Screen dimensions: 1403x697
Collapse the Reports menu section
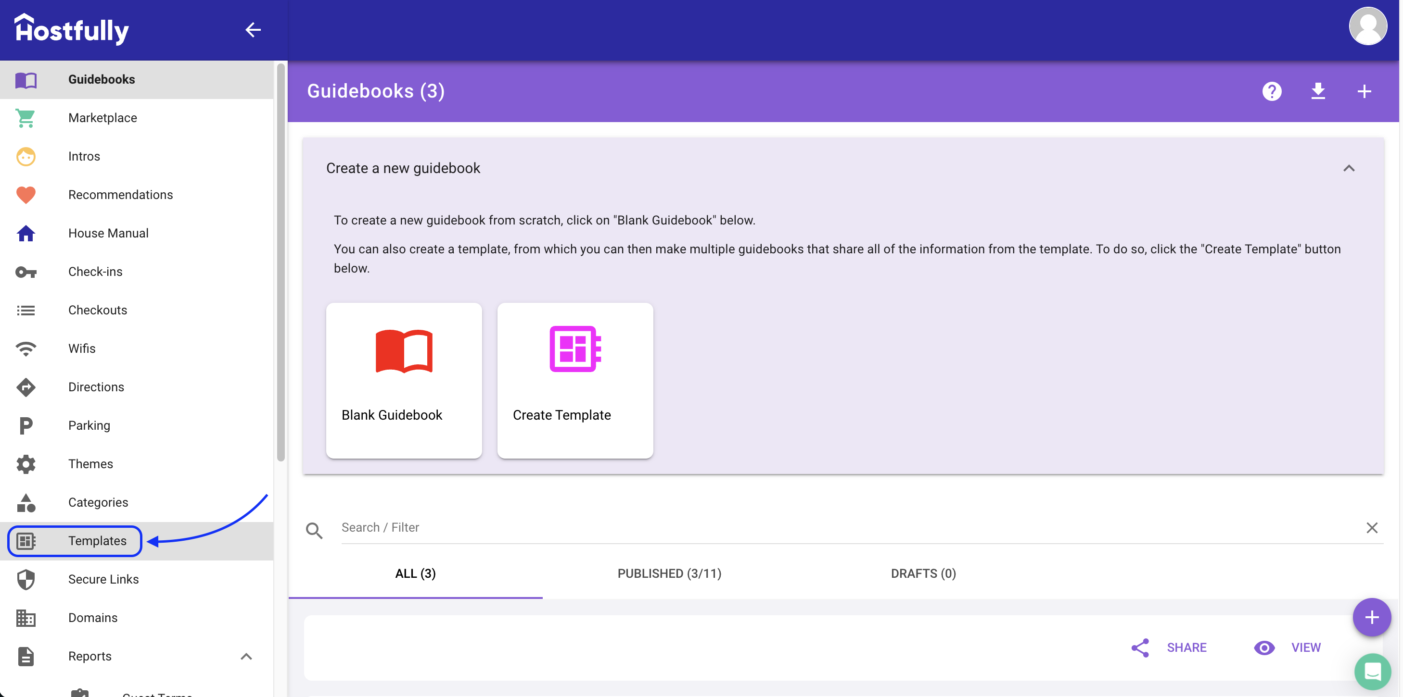(x=246, y=656)
